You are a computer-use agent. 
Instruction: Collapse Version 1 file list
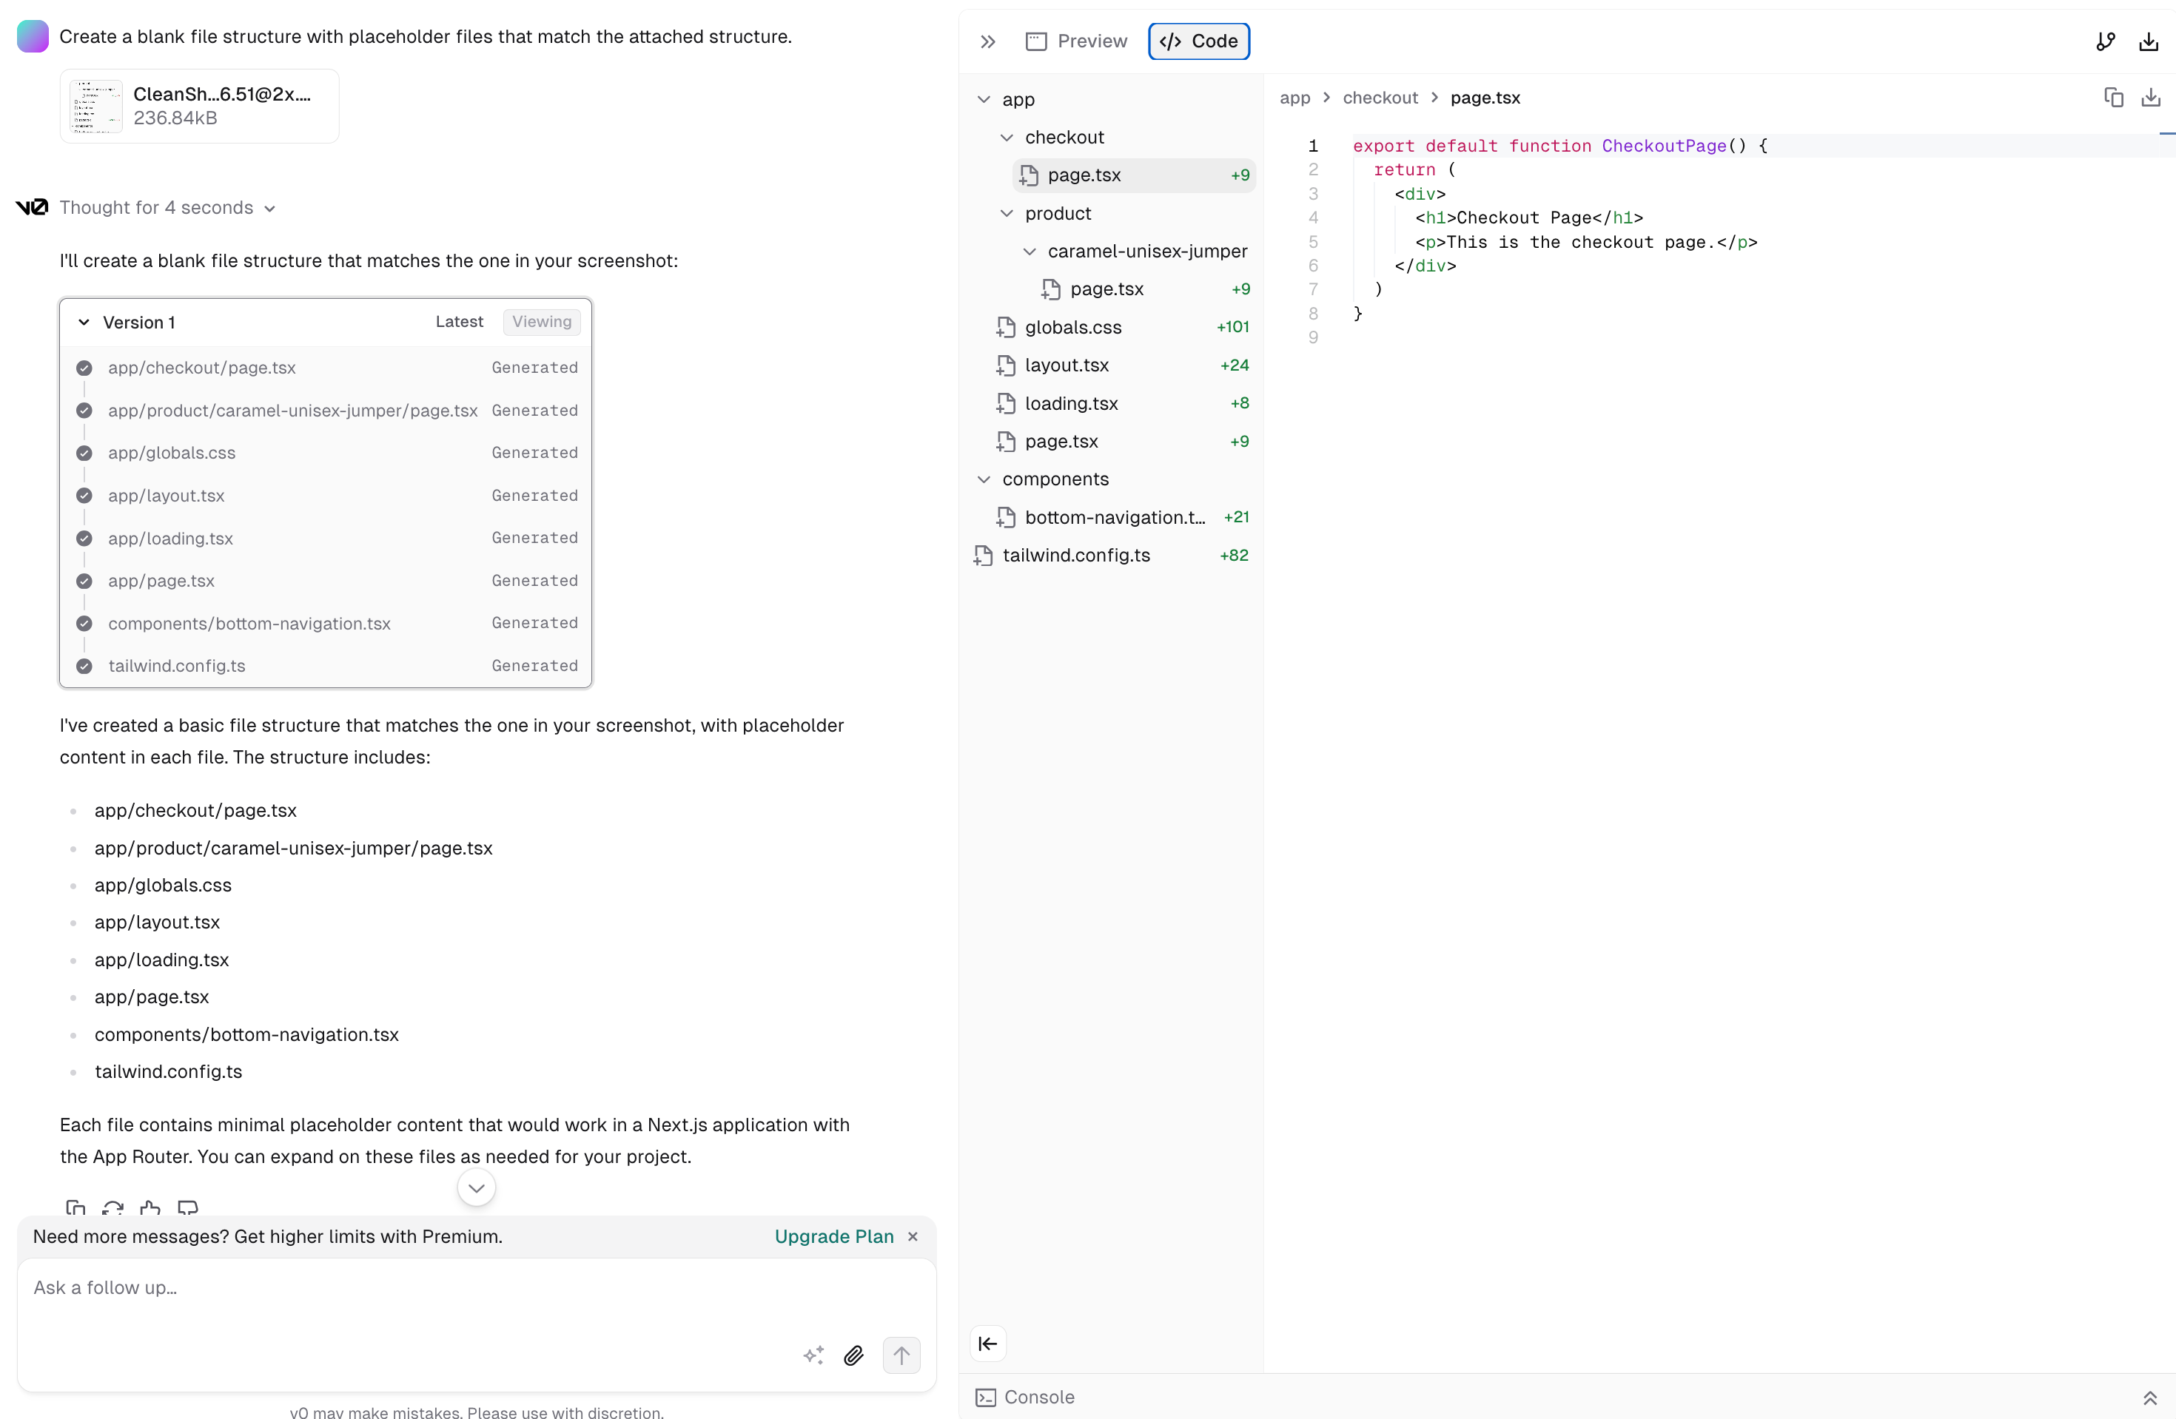click(x=84, y=323)
